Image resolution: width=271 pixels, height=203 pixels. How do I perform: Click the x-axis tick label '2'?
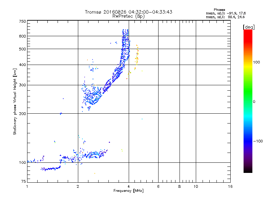click(x=78, y=186)
